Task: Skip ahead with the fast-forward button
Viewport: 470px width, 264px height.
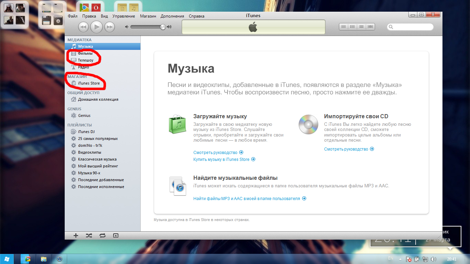Action: 109,26
